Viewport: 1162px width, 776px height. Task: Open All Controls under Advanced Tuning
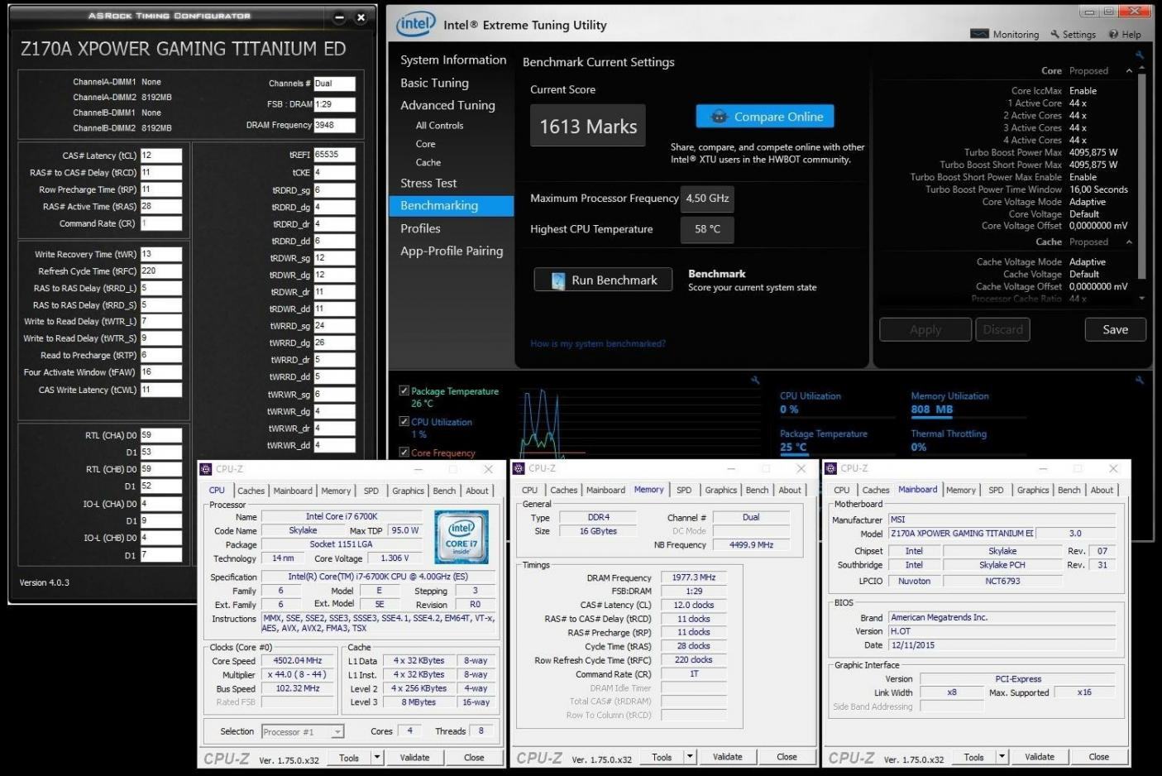click(439, 126)
